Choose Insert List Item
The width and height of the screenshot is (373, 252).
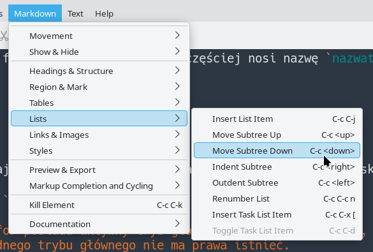(277, 119)
